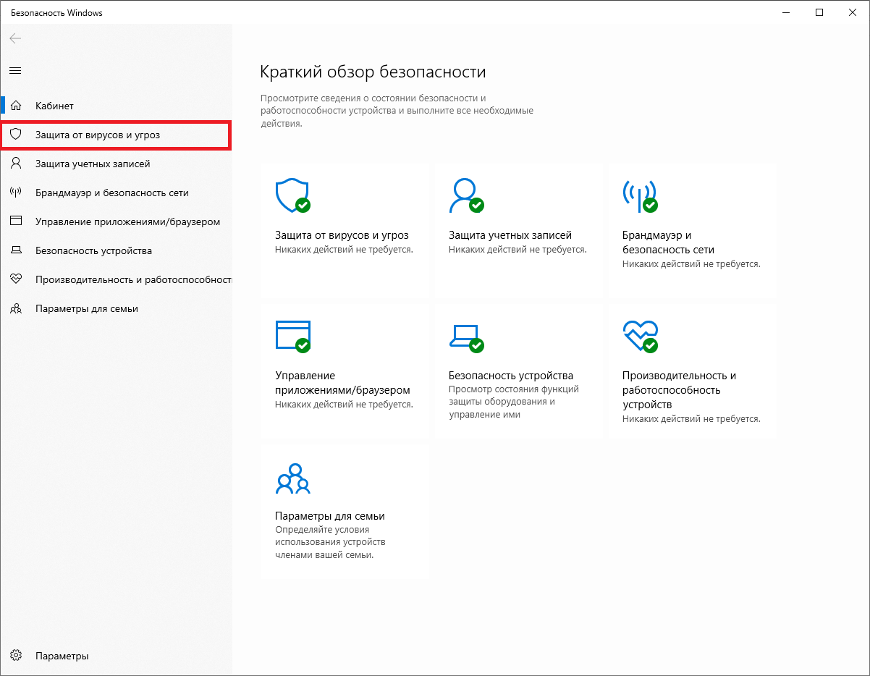The height and width of the screenshot is (676, 870).
Task: Click Просмотр состояния функций защиты оборудования description
Action: pos(514,402)
